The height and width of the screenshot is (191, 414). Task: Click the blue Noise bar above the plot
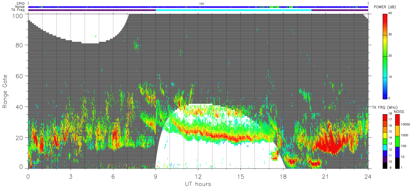click(198, 7)
